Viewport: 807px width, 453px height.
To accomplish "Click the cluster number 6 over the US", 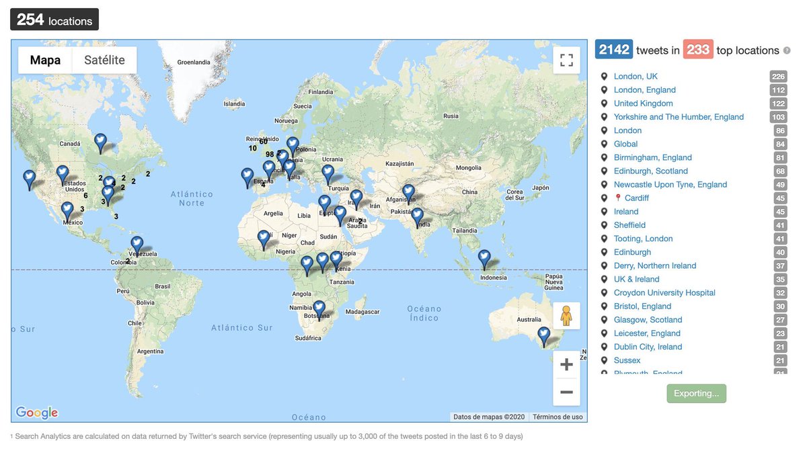I will [85, 196].
